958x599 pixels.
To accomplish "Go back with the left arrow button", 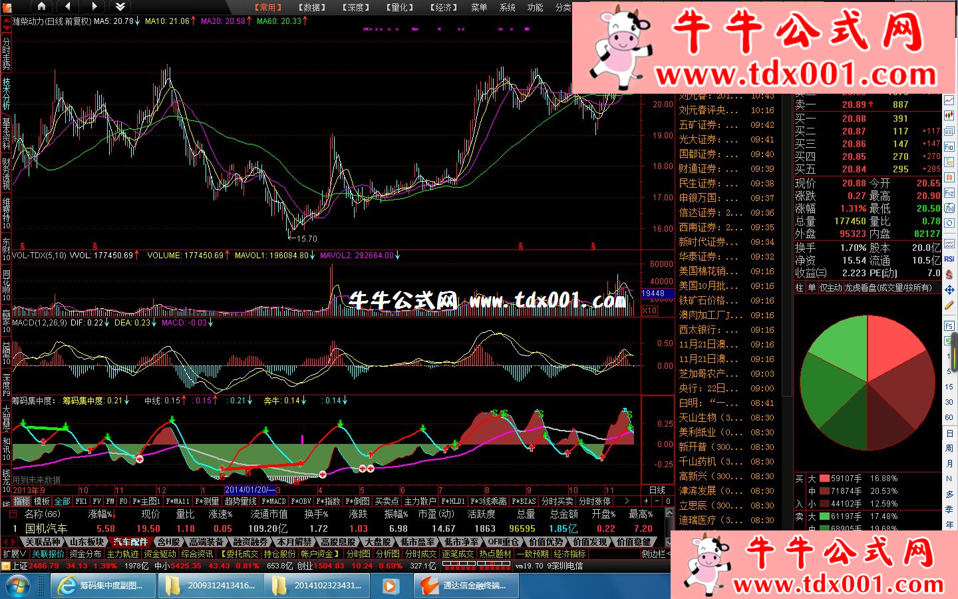I will pyautogui.click(x=68, y=7).
